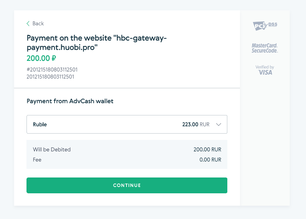
Task: Click the ruble sign in the amount
Action: pyautogui.click(x=54, y=58)
